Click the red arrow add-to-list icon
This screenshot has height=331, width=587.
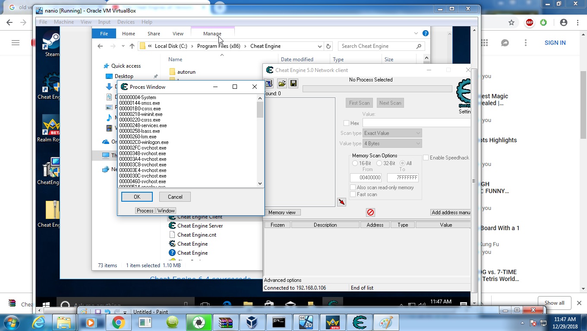pos(341,202)
